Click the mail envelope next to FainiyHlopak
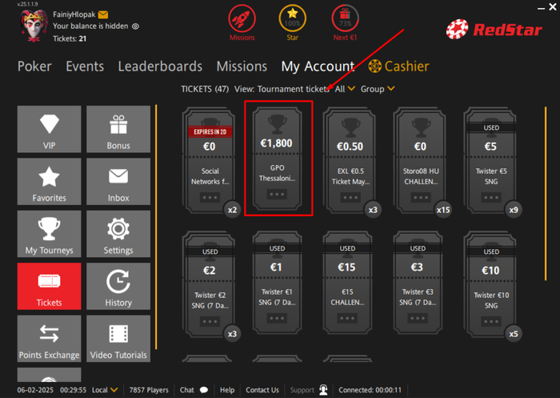Image resolution: width=560 pixels, height=398 pixels. click(103, 14)
